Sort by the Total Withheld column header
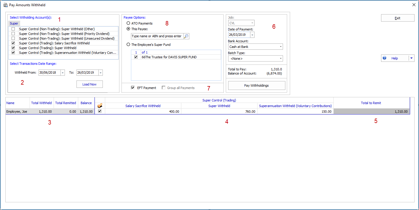This screenshot has height=210, width=419. pyautogui.click(x=41, y=103)
